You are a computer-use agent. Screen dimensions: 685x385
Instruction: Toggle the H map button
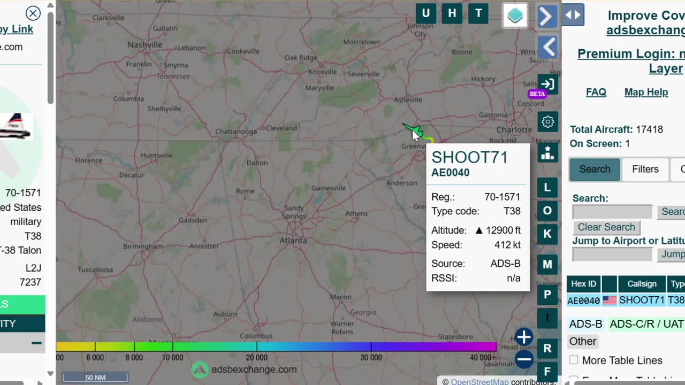[x=452, y=13]
